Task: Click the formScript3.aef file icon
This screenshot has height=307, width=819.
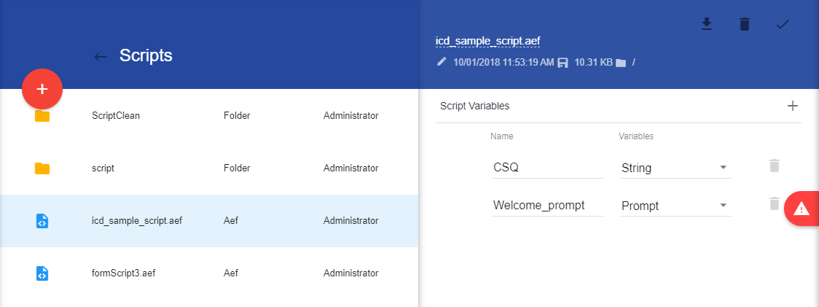Action: coord(42,273)
